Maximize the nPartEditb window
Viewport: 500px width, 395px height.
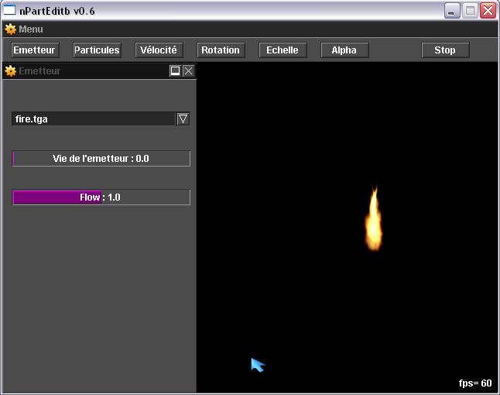pyautogui.click(x=470, y=11)
